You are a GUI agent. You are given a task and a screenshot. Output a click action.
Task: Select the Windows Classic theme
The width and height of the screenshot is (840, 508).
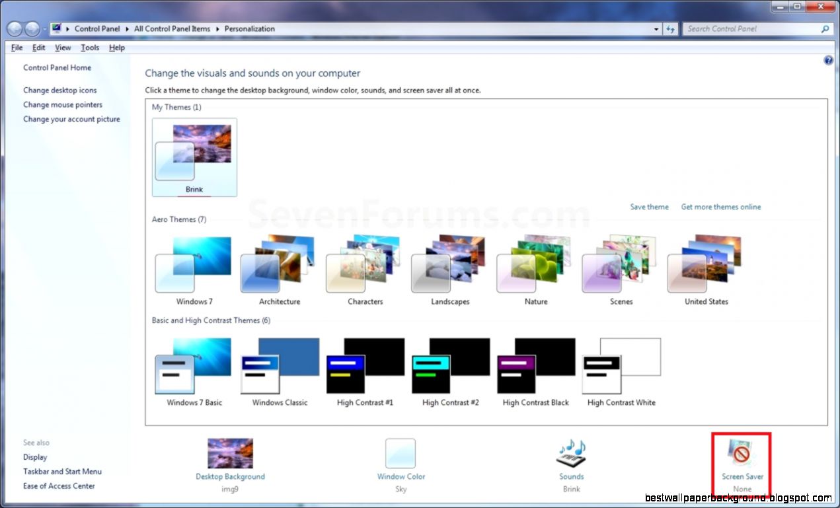(280, 373)
